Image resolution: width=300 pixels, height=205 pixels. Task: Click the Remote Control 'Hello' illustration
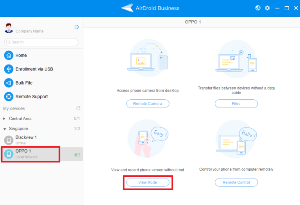click(x=236, y=139)
